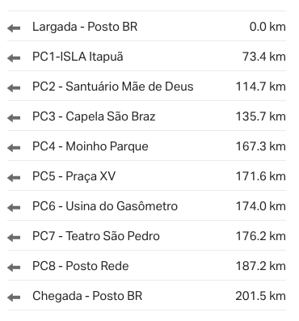The height and width of the screenshot is (321, 299).
Task: Click arrow icon beside PC6 - Usina do Gasômetro
Action: point(14,207)
